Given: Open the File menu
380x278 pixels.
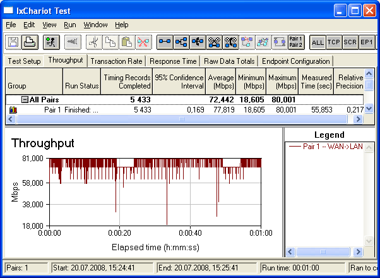Looking at the screenshot, I should click(11, 25).
